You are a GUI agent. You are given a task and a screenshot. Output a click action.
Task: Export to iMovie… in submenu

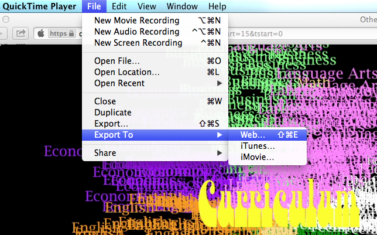click(268, 157)
